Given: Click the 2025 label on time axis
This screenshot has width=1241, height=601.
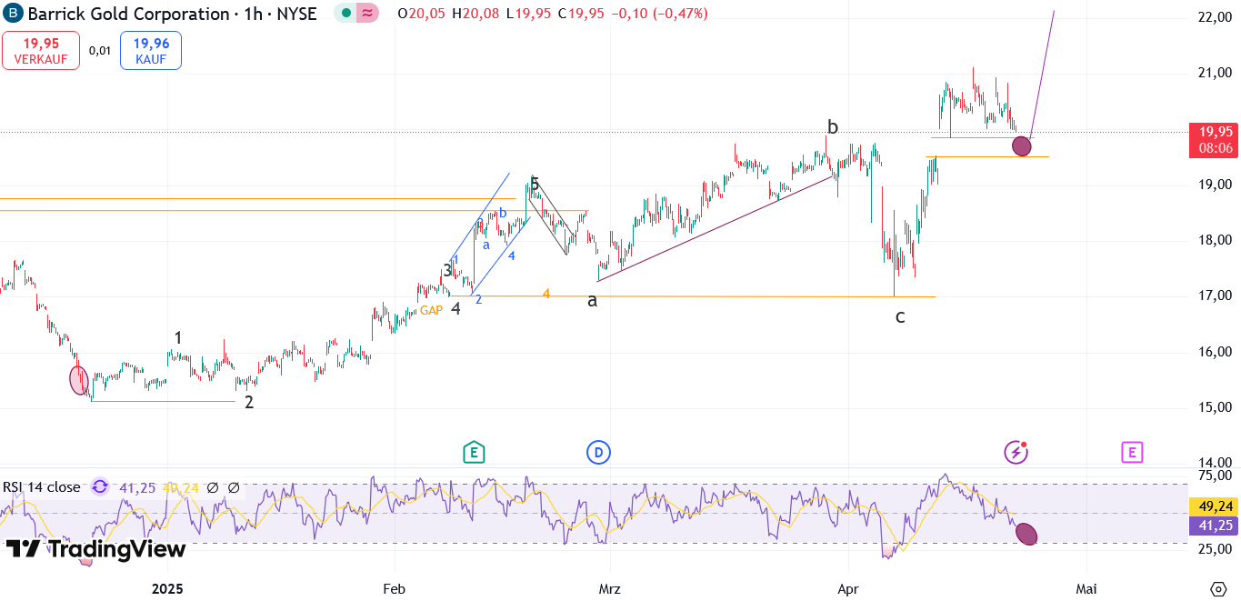Looking at the screenshot, I should click(x=168, y=589).
